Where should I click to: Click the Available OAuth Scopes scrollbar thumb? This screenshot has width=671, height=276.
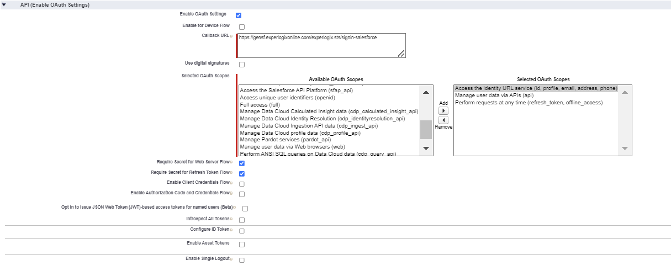426,130
